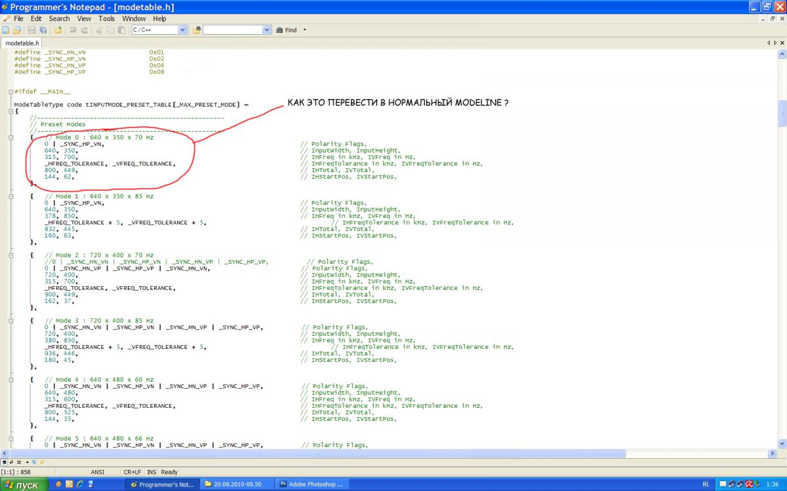
Task: Switch to Adobe Photoshop in taskbar
Action: pyautogui.click(x=312, y=484)
